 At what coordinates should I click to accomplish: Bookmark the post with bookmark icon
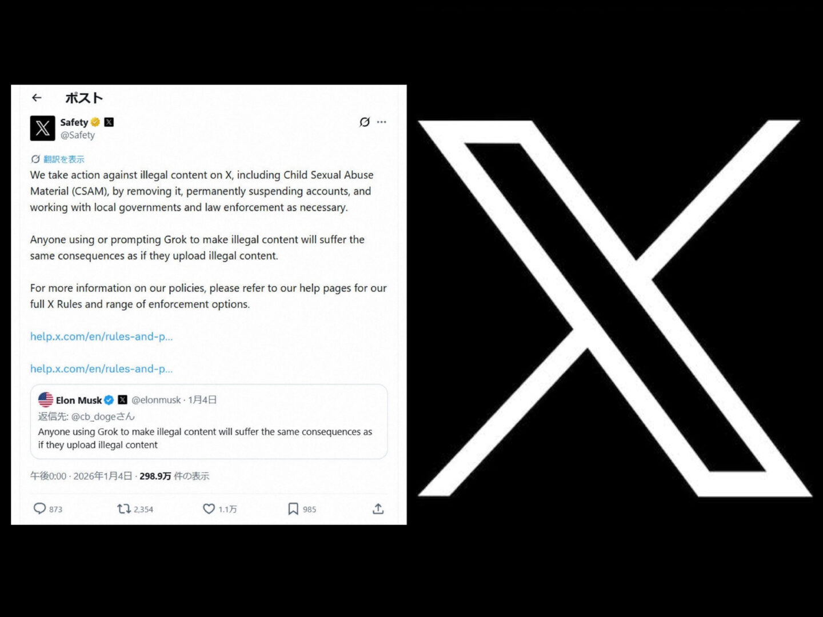[293, 508]
